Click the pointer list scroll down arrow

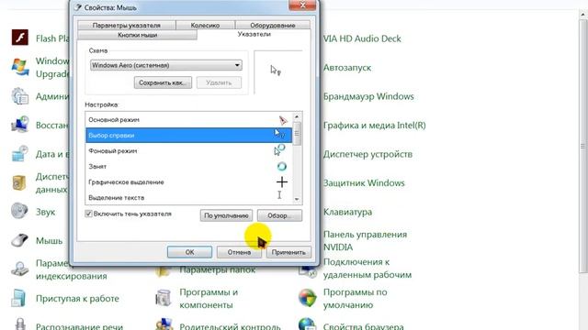coord(297,199)
